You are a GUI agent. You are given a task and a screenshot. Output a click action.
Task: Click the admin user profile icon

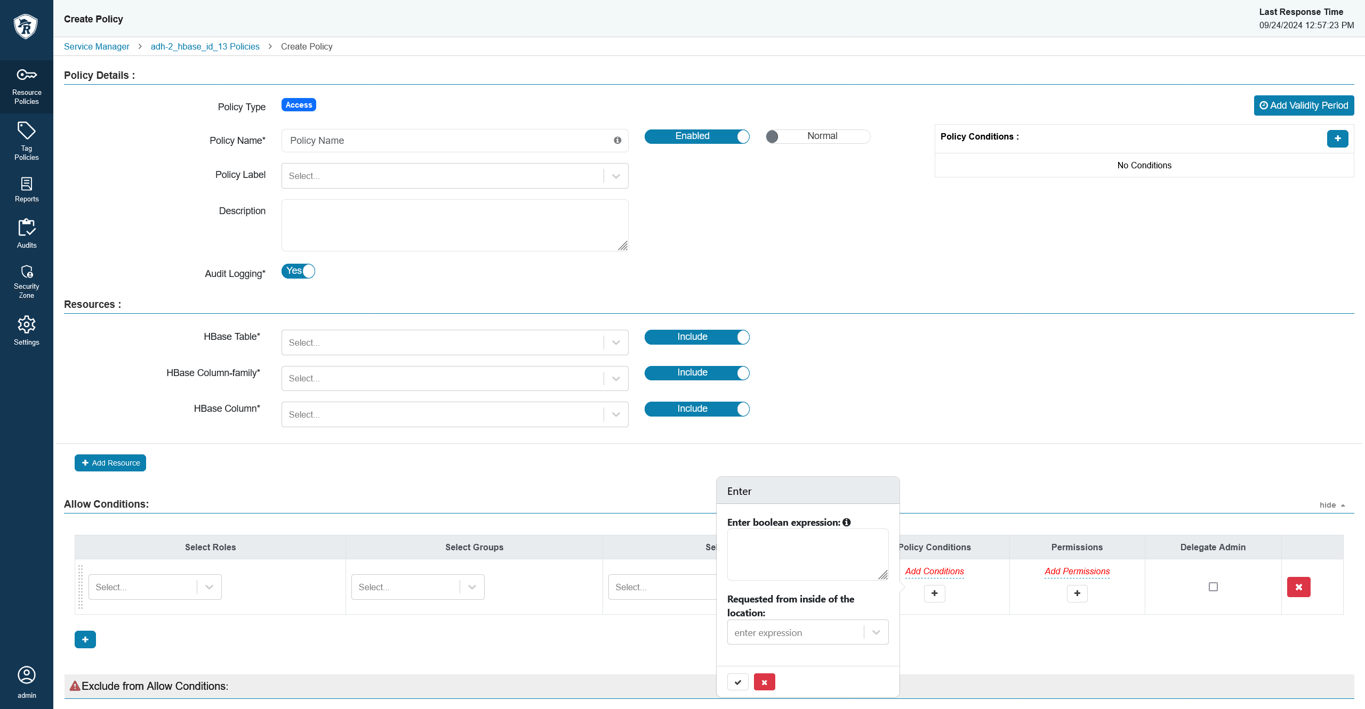[x=26, y=675]
